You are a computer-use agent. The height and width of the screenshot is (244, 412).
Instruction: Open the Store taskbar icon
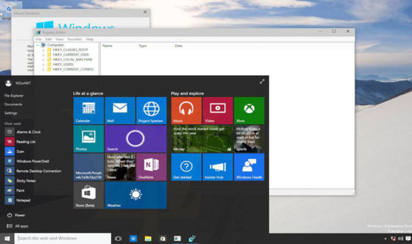click(163, 239)
